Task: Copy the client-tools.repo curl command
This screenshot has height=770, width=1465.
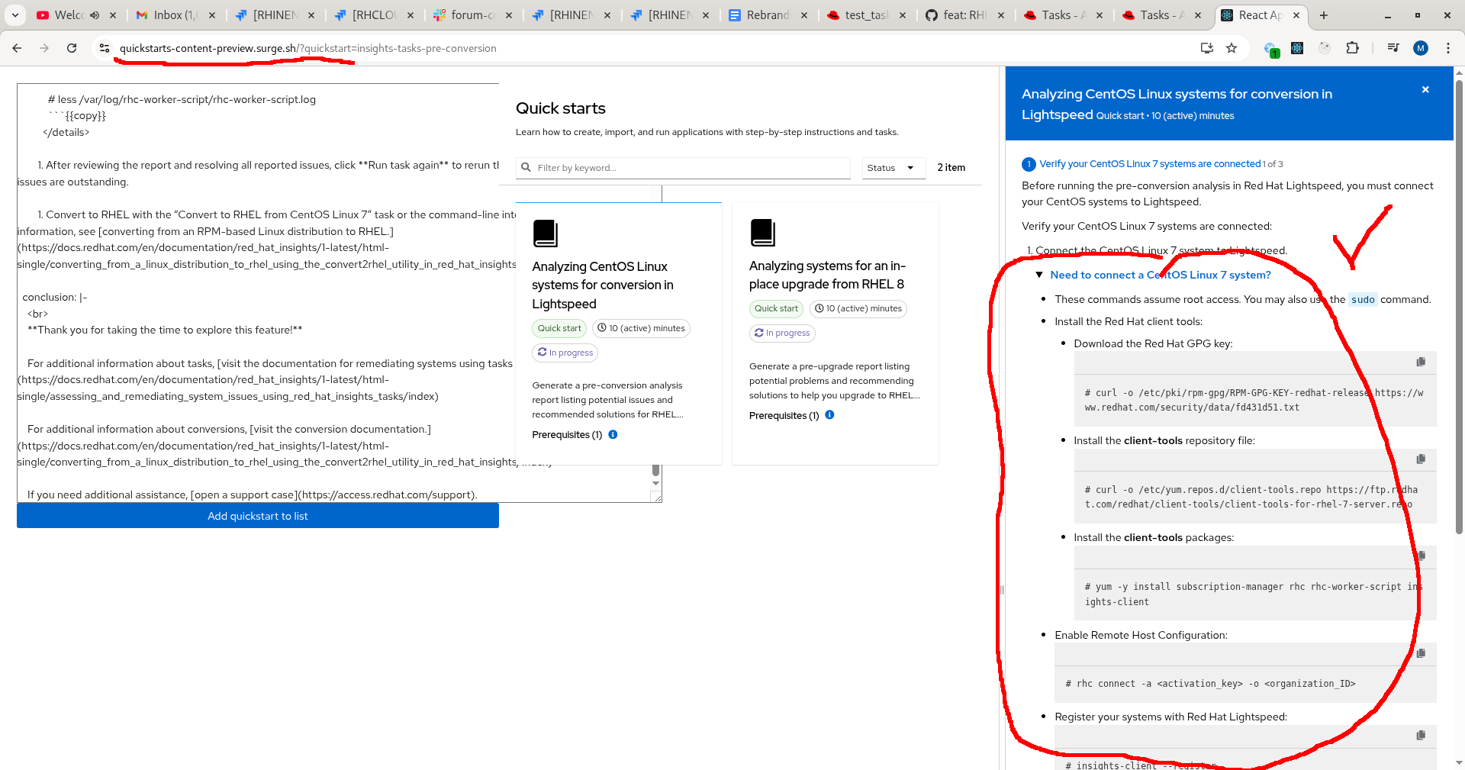Action: pos(1421,459)
